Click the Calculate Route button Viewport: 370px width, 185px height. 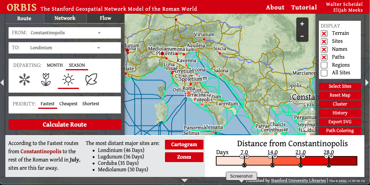(65, 124)
